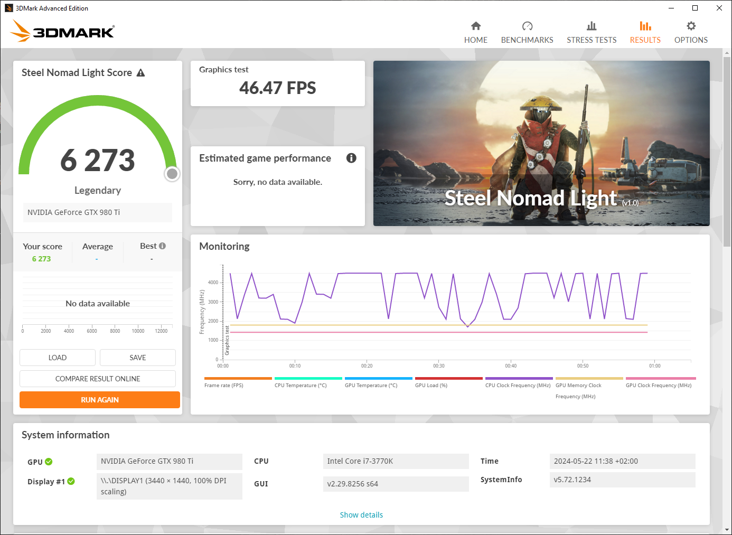Click Your score value 6 273
Screen dimensions: 732x535
click(42, 259)
